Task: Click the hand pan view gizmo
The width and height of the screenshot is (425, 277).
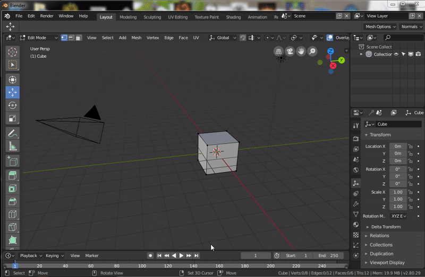Action: 301,51
